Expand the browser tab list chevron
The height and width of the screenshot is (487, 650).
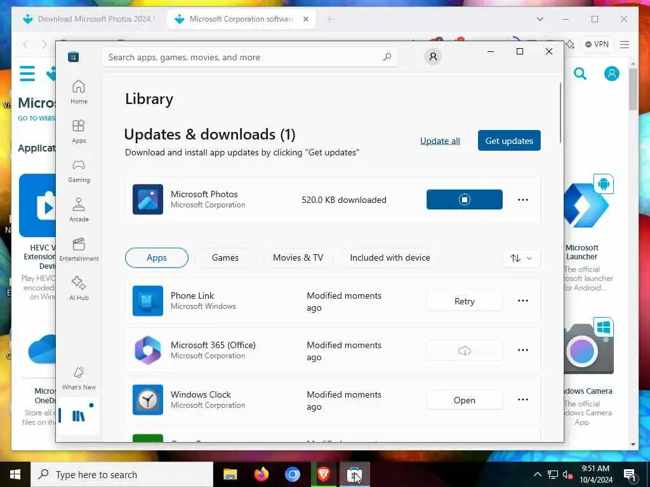[x=540, y=19]
